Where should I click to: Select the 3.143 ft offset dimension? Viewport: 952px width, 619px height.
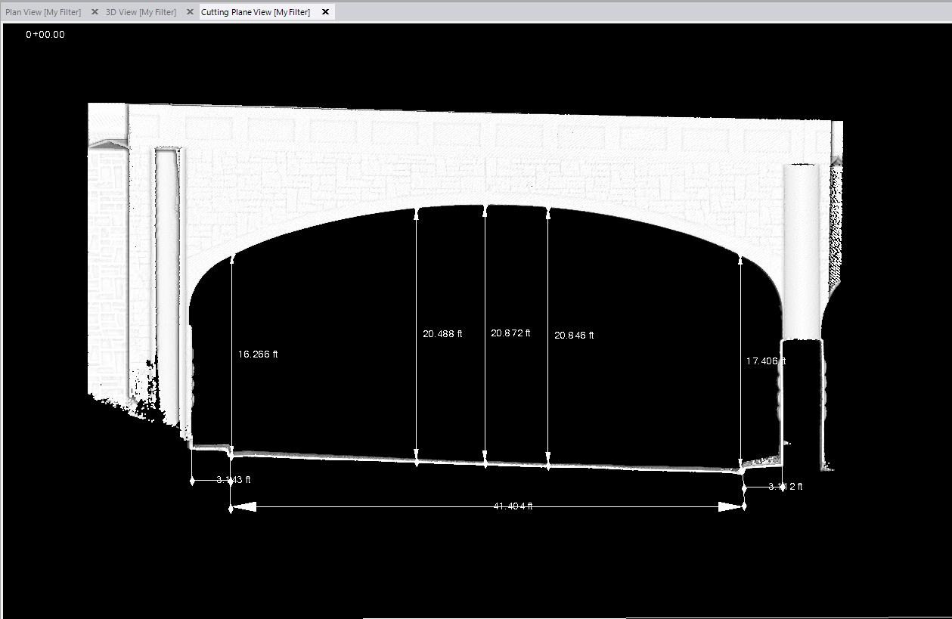pyautogui.click(x=234, y=480)
